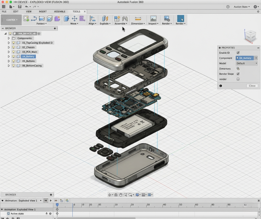Click the Explode tool icon

click(105, 19)
